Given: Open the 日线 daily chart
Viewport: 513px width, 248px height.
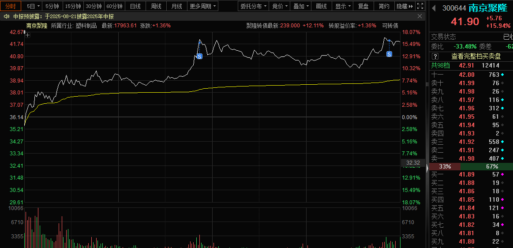Looking at the screenshot, I should click(x=135, y=6).
